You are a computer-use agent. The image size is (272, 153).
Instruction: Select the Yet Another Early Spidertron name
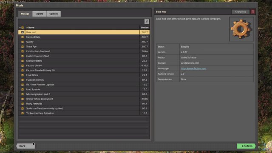point(40,113)
